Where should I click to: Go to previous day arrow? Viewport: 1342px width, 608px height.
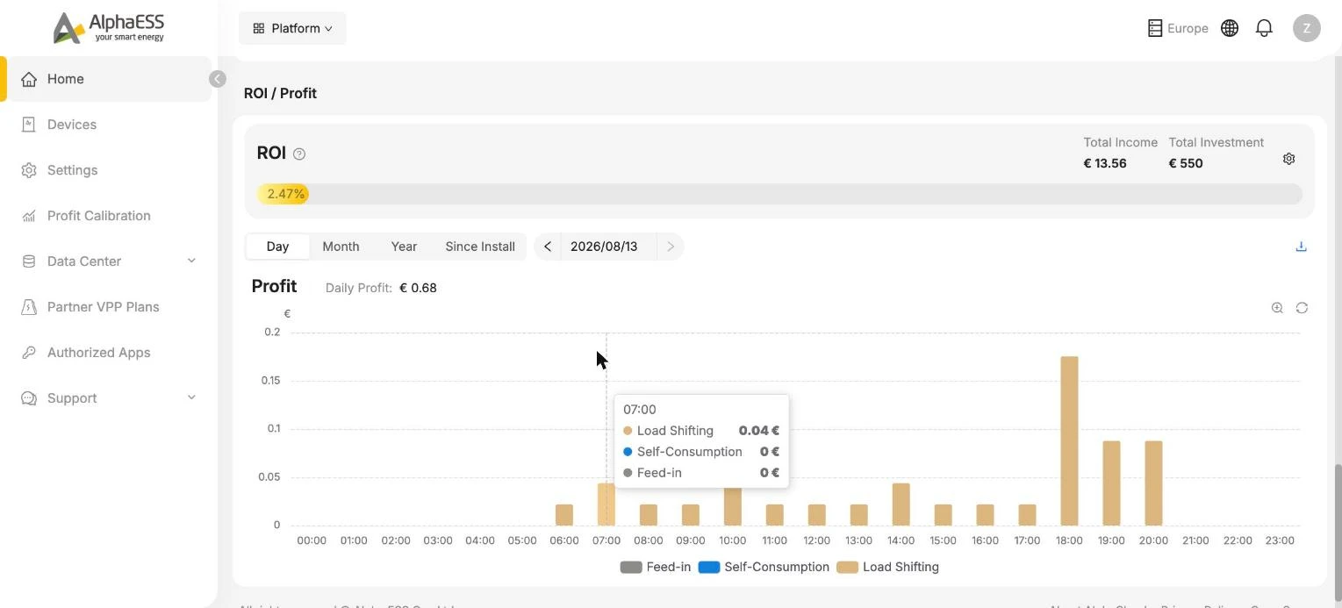pyautogui.click(x=548, y=247)
